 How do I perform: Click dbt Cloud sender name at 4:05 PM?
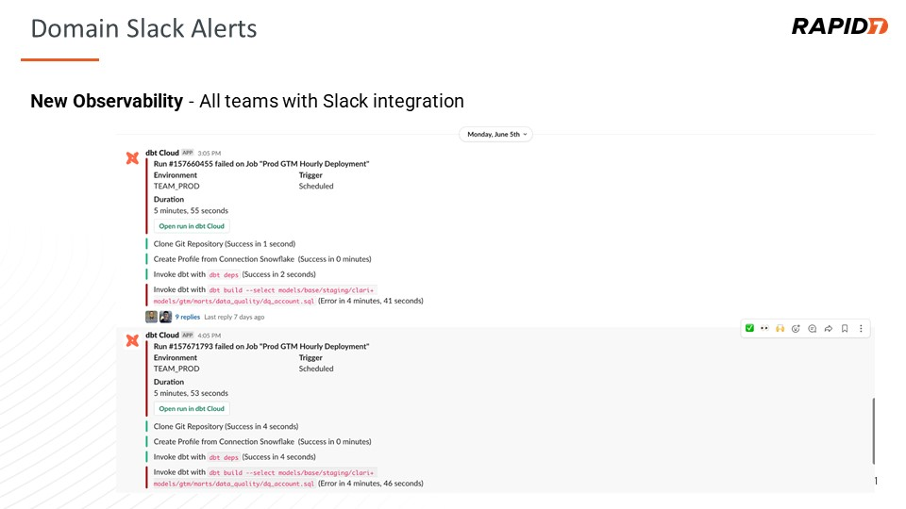(x=161, y=336)
